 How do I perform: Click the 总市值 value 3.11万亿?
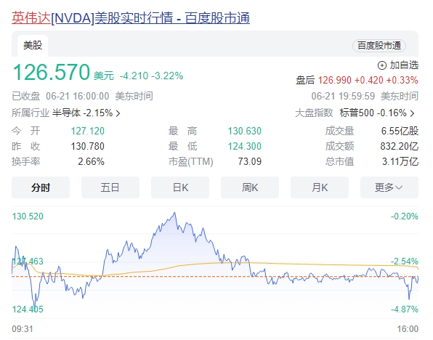pos(400,161)
